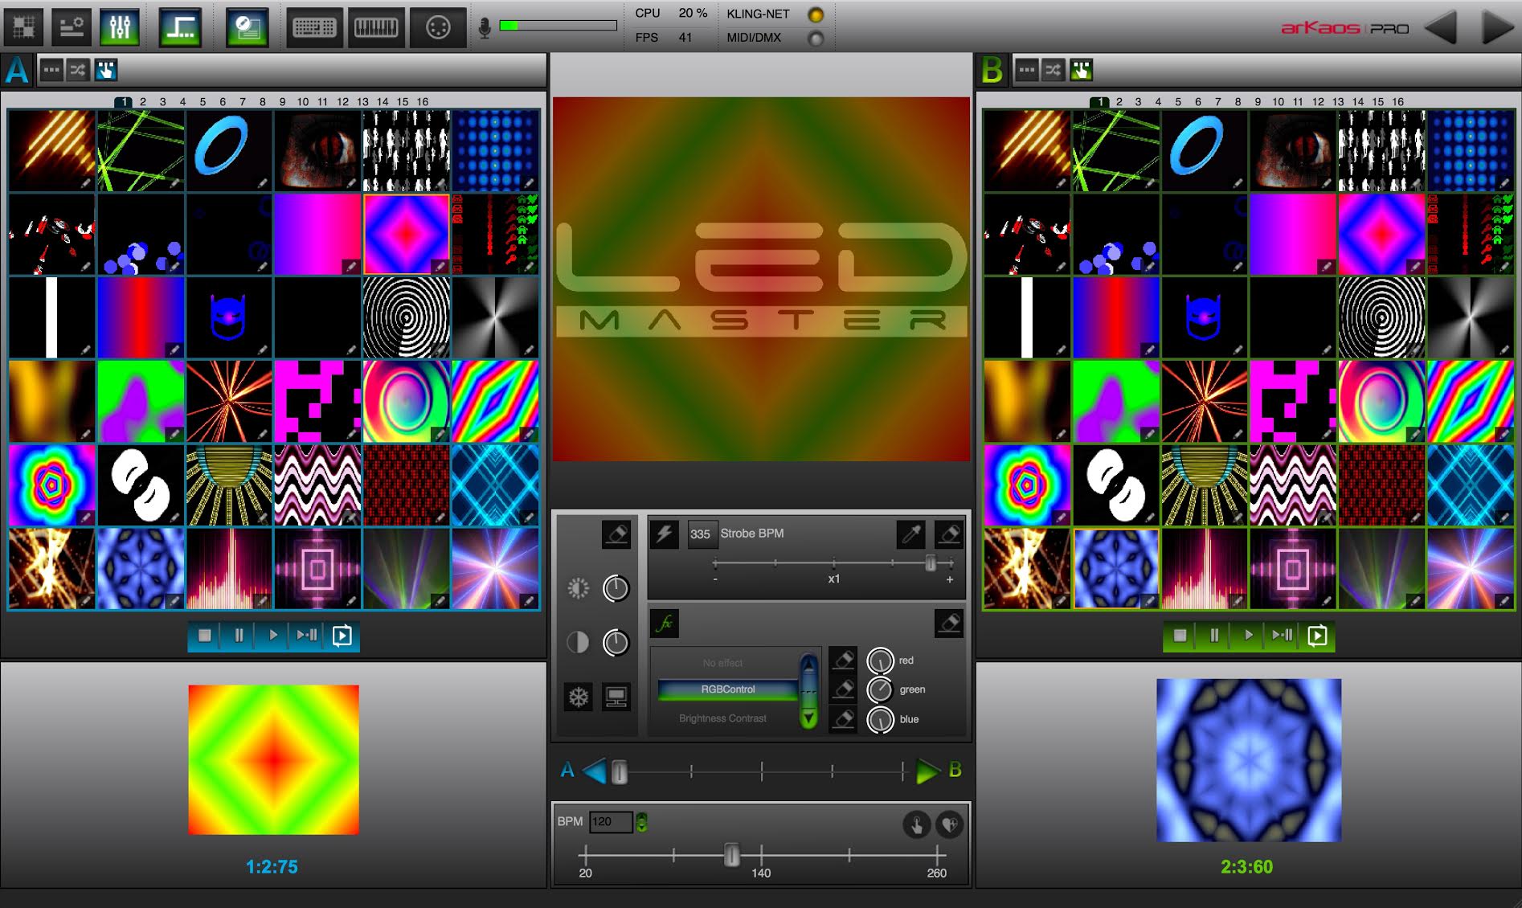
Task: Toggle shuffle mode on deck A
Action: pyautogui.click(x=78, y=70)
